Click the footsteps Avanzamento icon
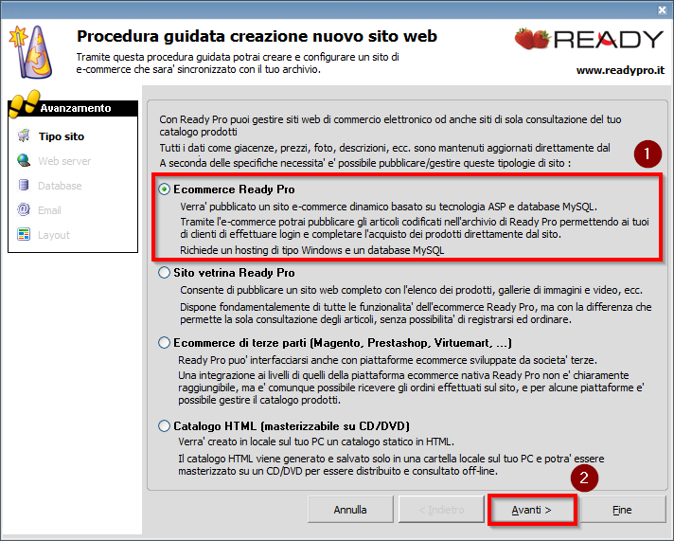The height and width of the screenshot is (541, 674). click(x=24, y=103)
